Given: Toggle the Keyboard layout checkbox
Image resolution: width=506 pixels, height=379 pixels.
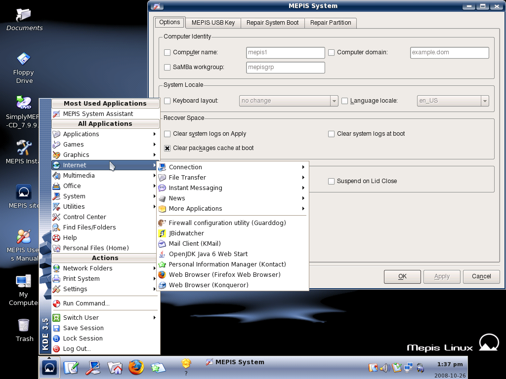Looking at the screenshot, I should click(x=167, y=101).
